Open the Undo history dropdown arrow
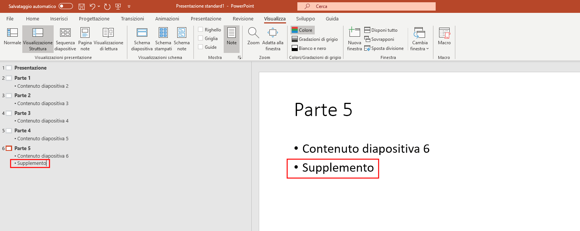The height and width of the screenshot is (231, 580). coord(99,6)
